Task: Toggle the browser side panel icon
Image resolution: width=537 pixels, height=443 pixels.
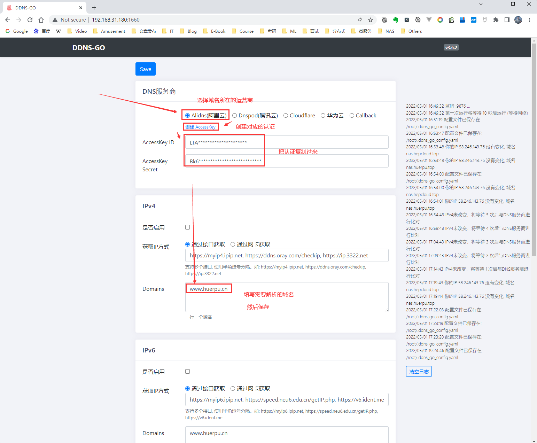Action: coord(507,20)
